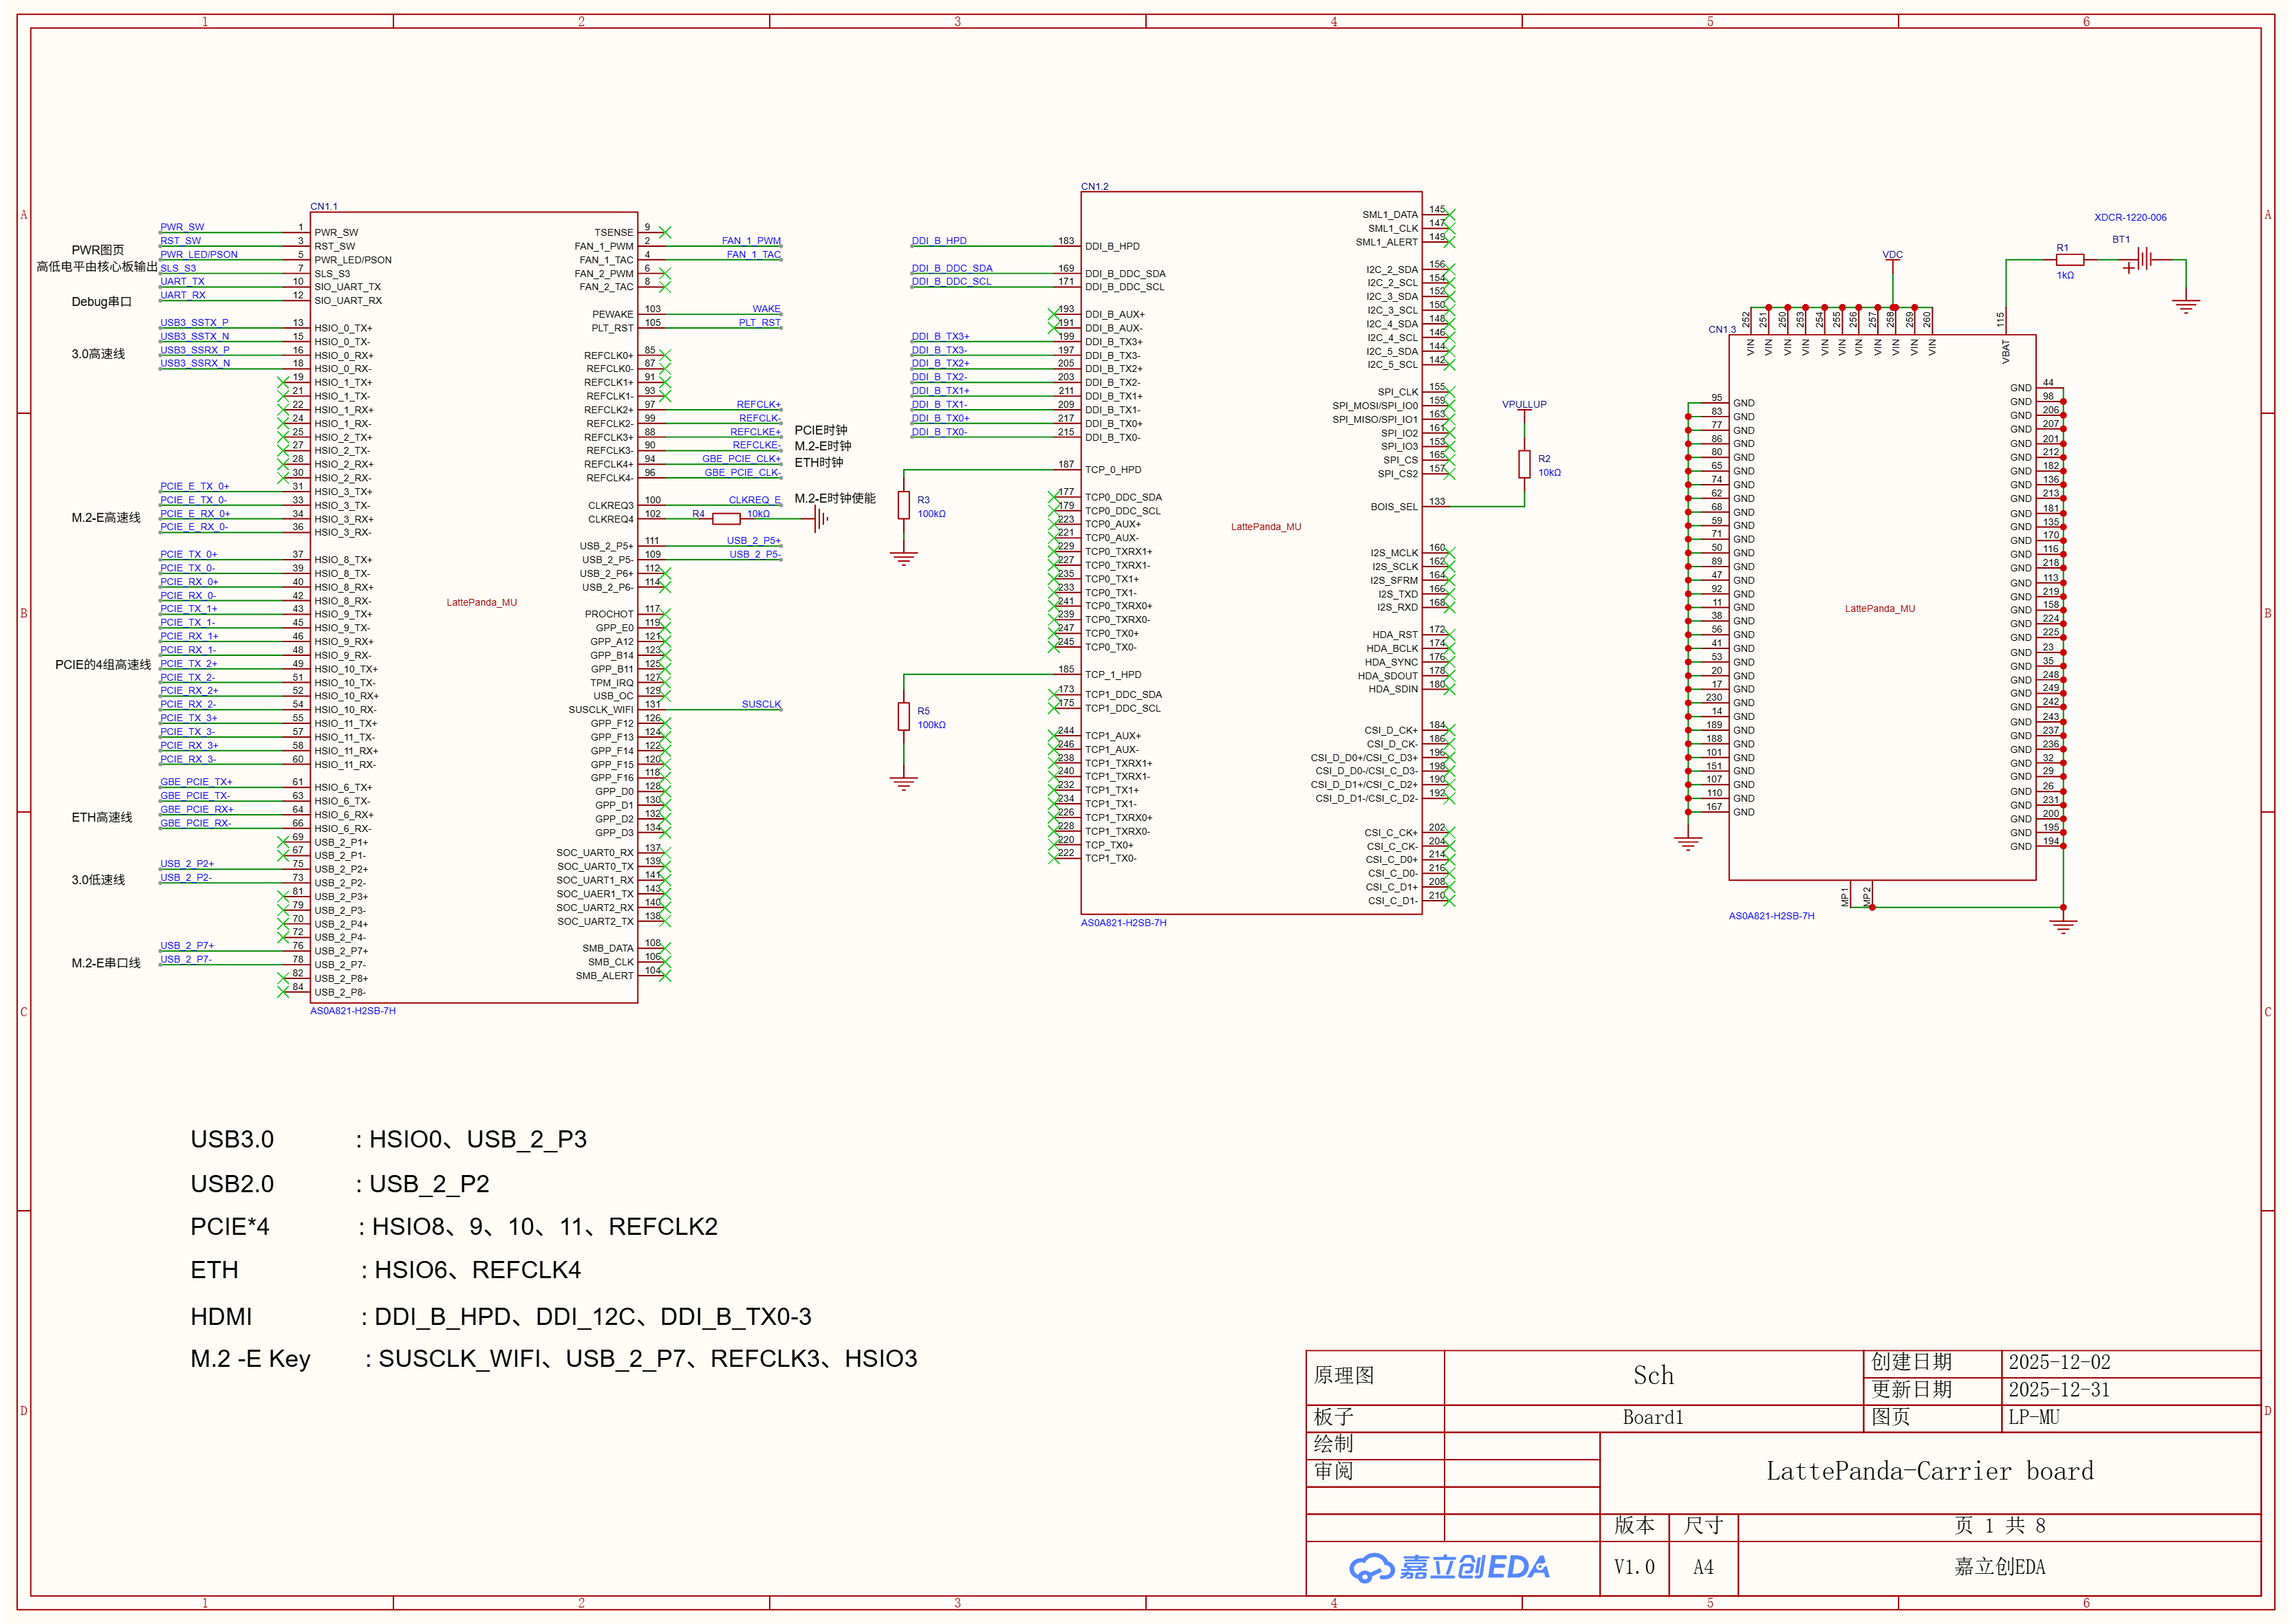The height and width of the screenshot is (1624, 2292).
Task: Click the ETH高速线 annotation
Action: (101, 817)
